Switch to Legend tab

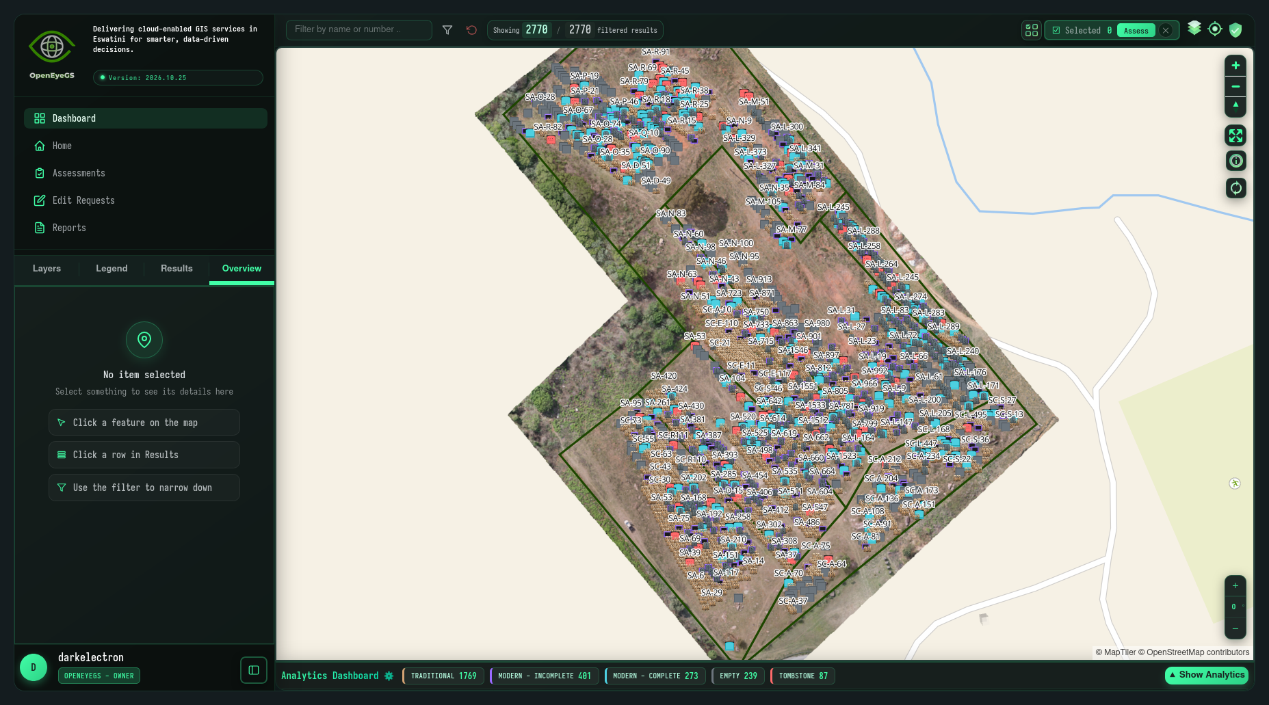[112, 269]
